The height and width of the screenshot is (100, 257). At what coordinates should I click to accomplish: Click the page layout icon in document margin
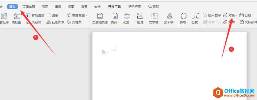pos(104,52)
